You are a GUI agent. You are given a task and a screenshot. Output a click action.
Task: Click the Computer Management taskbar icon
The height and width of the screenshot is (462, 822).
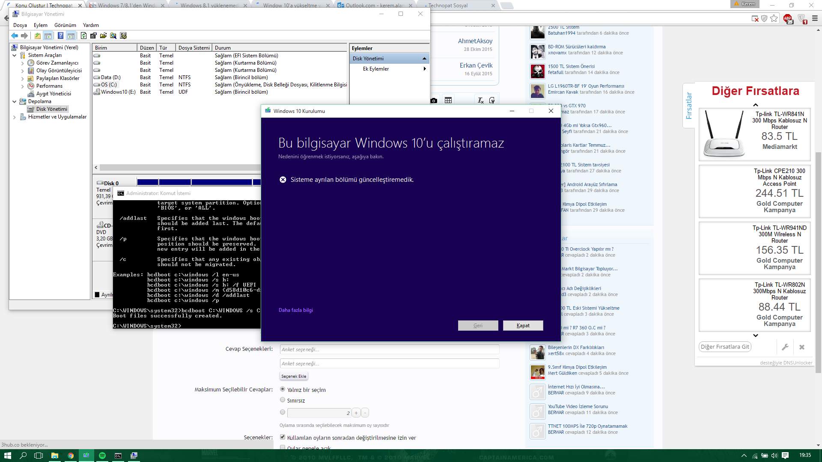[134, 456]
